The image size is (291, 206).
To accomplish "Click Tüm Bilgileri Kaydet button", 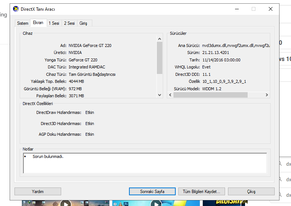I will tap(202, 191).
